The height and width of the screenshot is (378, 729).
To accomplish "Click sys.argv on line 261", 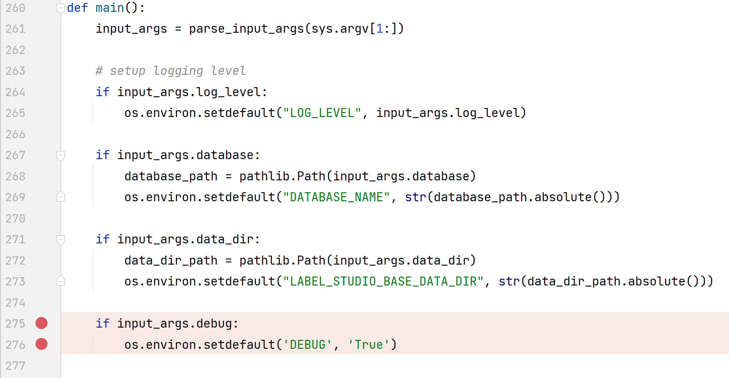I will 340,29.
